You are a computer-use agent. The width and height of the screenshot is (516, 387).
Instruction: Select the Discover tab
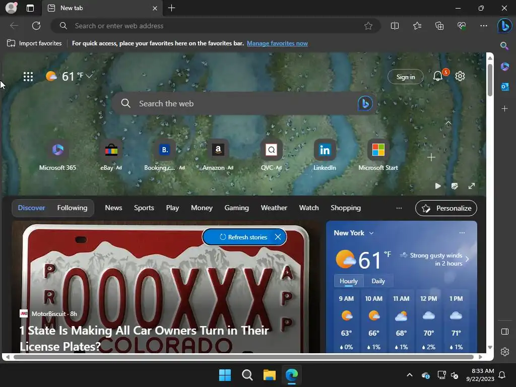[31, 208]
